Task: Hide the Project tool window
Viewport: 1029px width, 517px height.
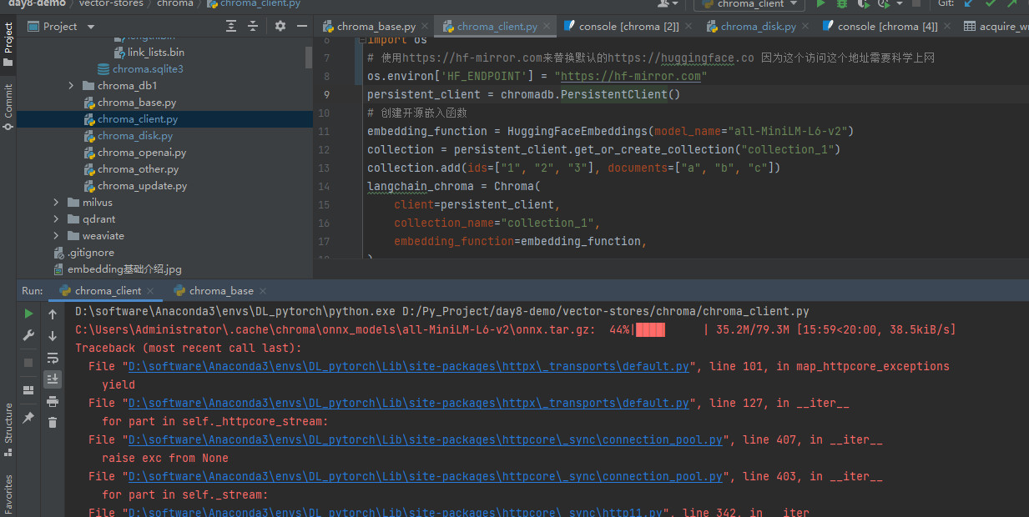Action: (301, 27)
